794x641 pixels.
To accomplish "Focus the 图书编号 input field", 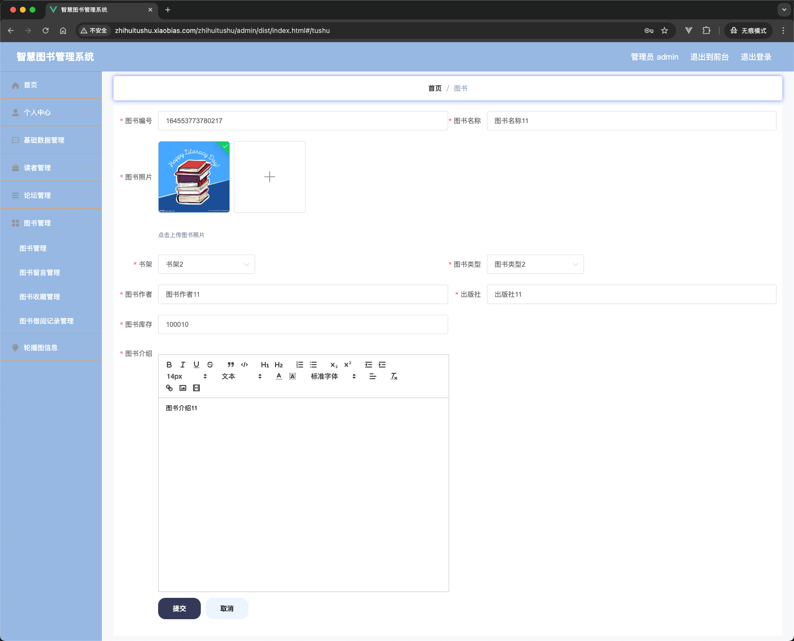I will point(303,121).
